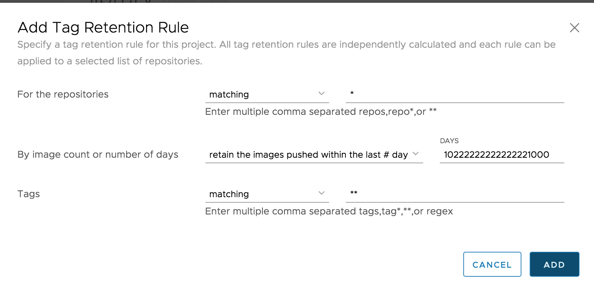Click the chevron on the Tags matching dropdown
Screen dimensions: 594x285
[x=322, y=193]
